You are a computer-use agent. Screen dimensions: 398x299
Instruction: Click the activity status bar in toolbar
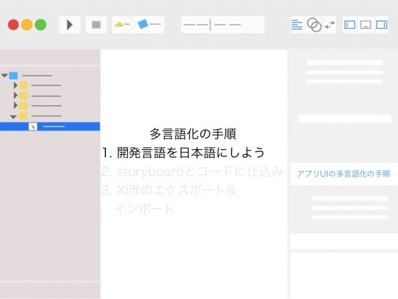click(223, 25)
